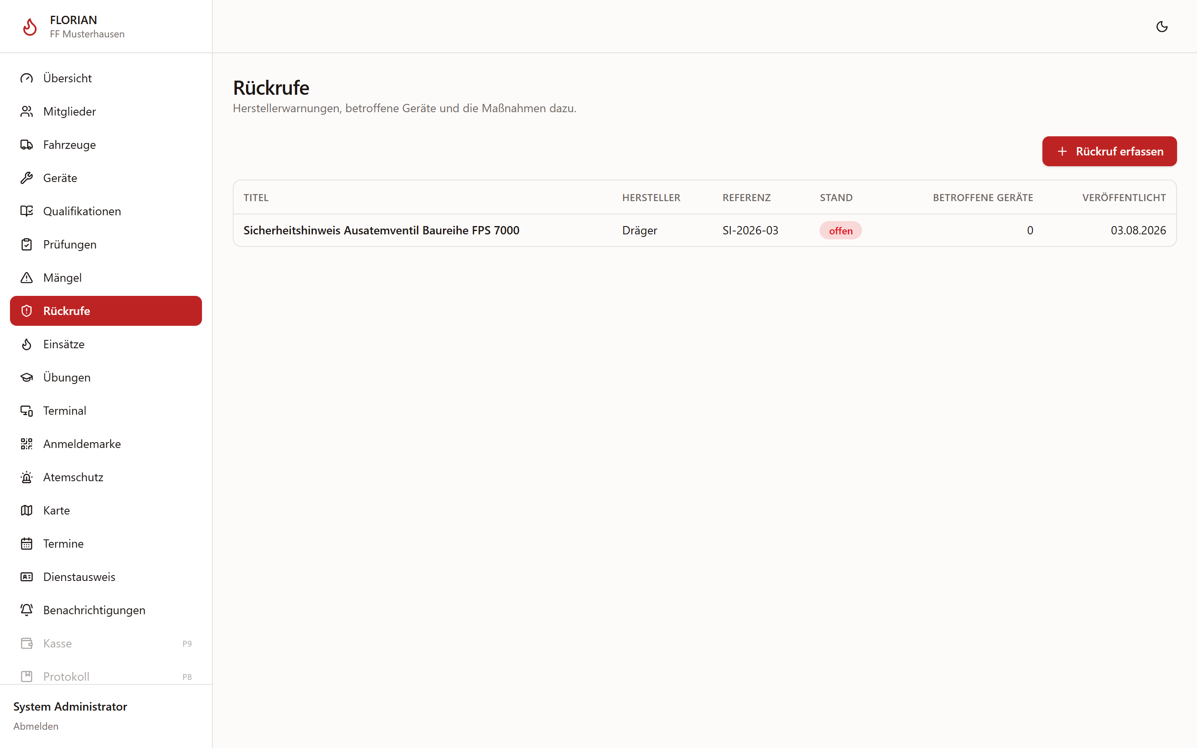Click the Atemschutz siren icon
Image resolution: width=1197 pixels, height=748 pixels.
(27, 477)
